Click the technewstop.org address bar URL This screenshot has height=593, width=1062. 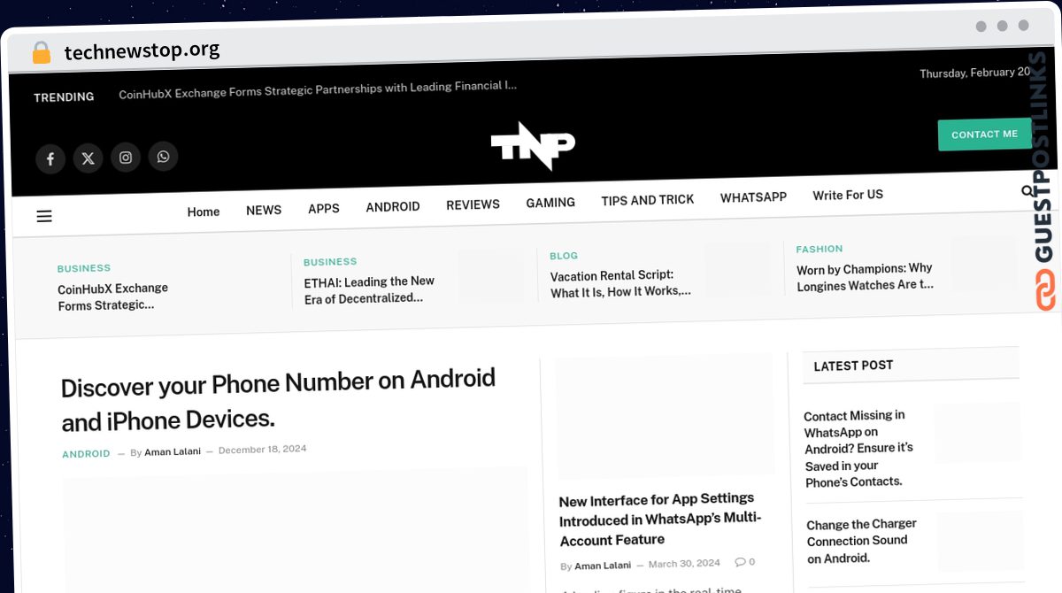(x=142, y=51)
